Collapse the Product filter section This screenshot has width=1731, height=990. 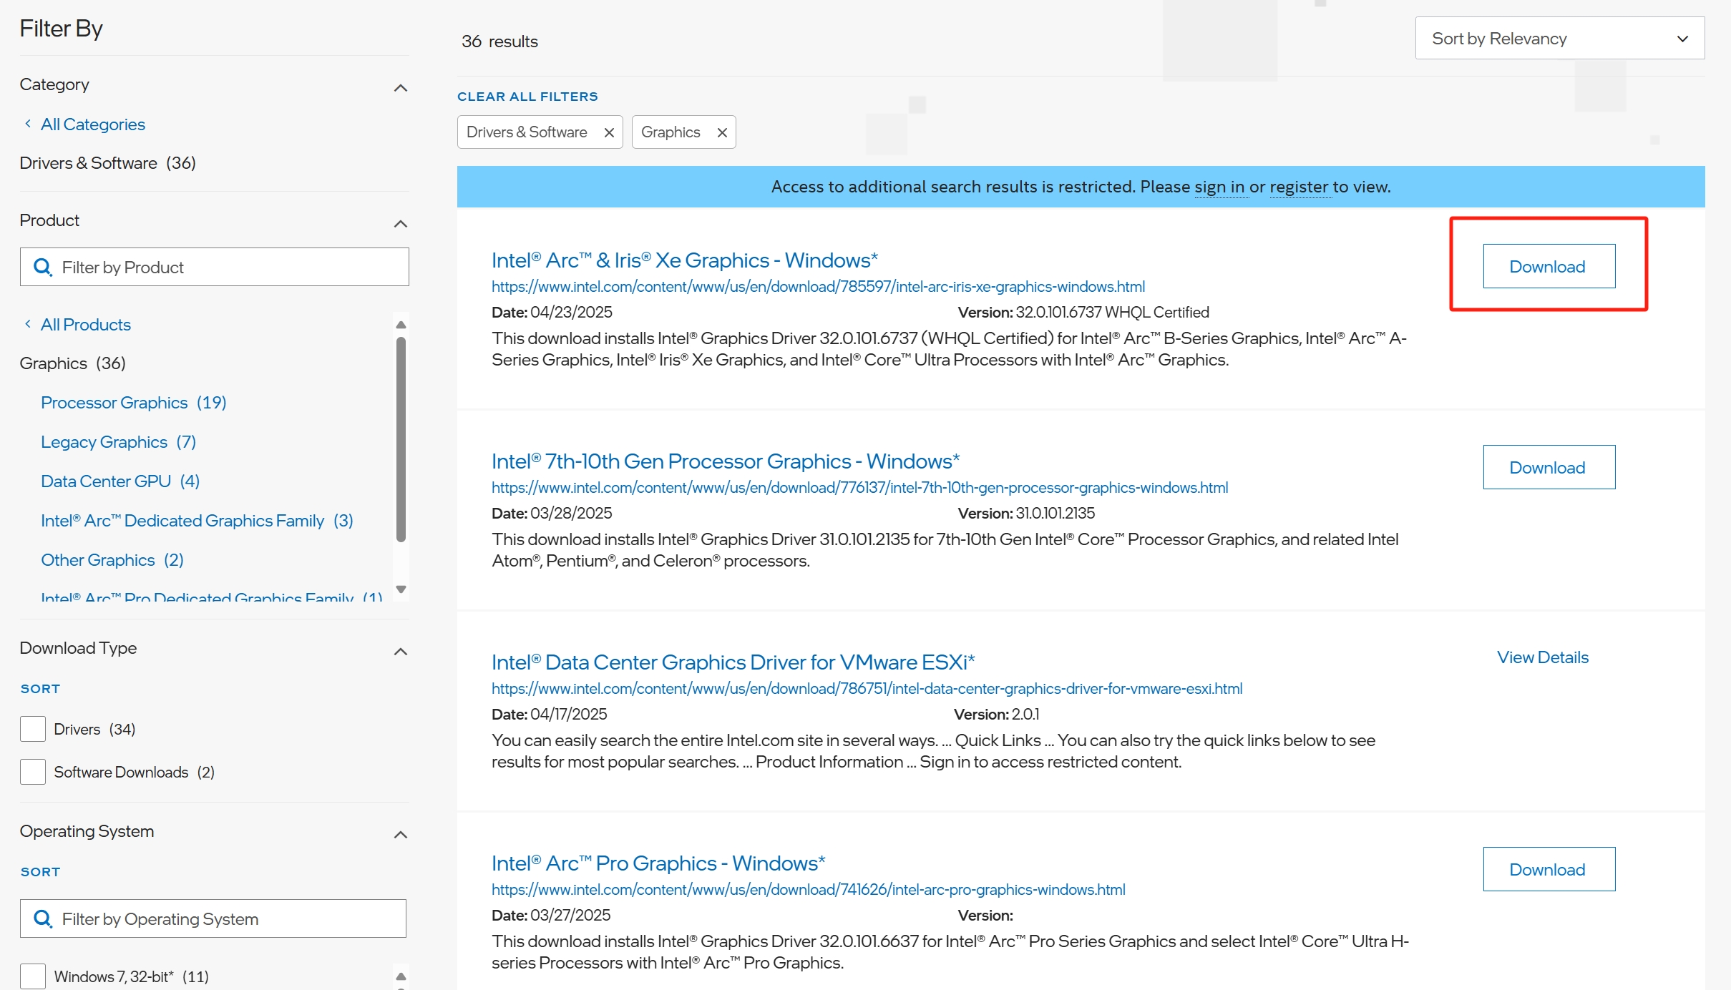click(x=401, y=224)
